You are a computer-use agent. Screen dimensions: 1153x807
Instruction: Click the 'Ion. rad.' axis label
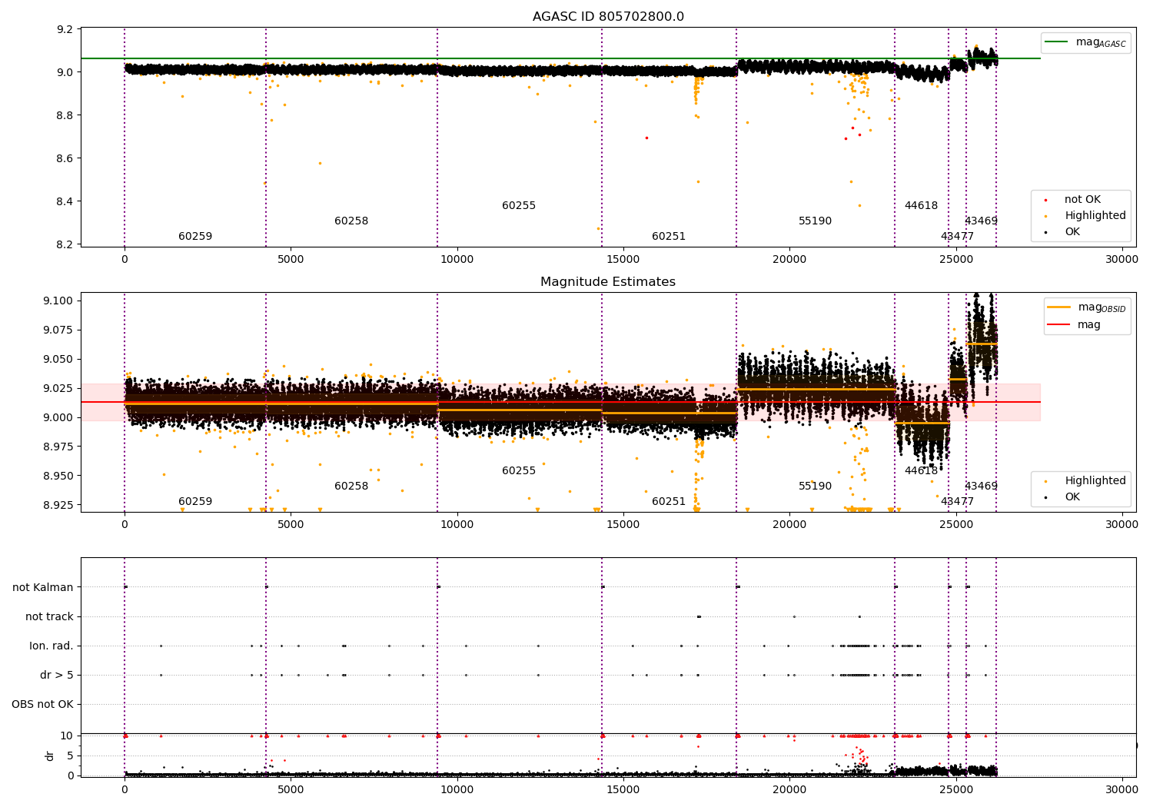pos(52,646)
